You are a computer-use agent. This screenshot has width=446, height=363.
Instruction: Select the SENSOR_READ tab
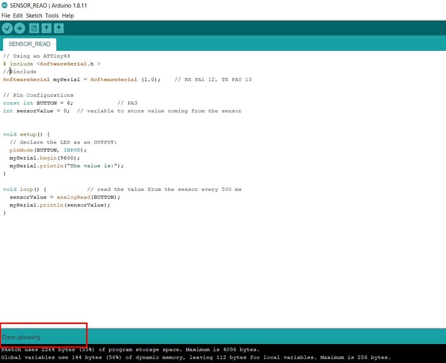(x=29, y=44)
